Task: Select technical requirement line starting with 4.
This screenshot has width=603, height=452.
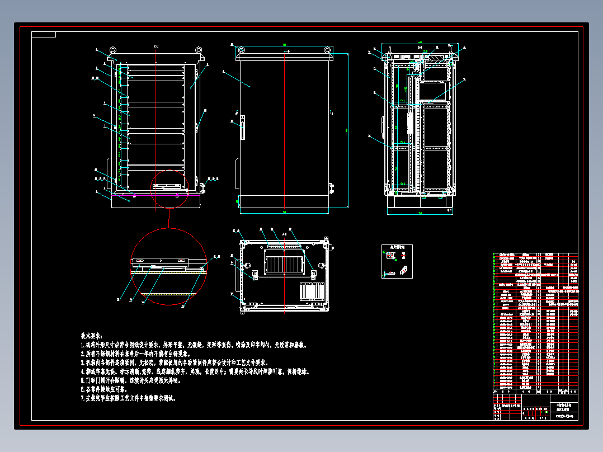Action: click(195, 371)
